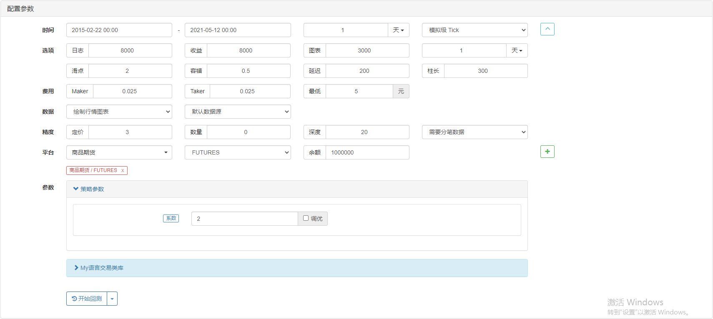The image size is (713, 319).
Task: Click the start date field 2015-02-22
Action: 119,30
